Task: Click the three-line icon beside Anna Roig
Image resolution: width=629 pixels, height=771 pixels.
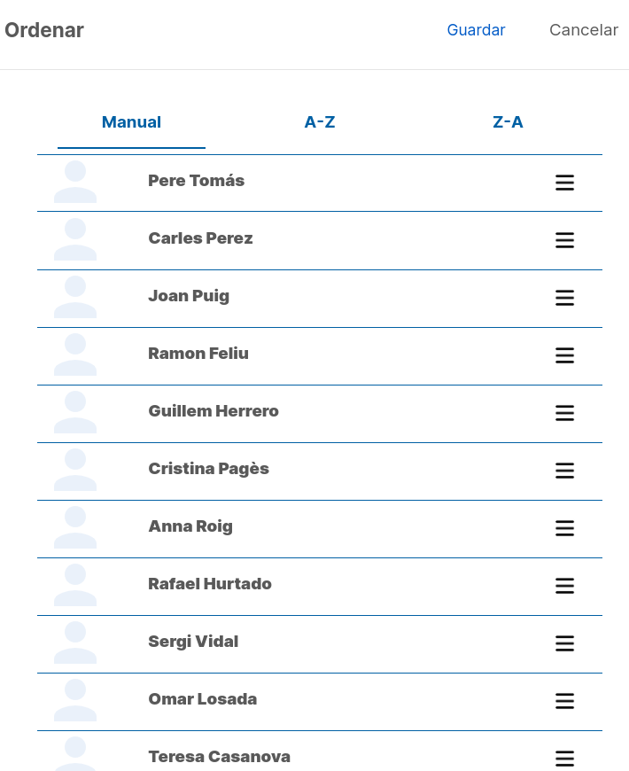Action: pos(564,527)
